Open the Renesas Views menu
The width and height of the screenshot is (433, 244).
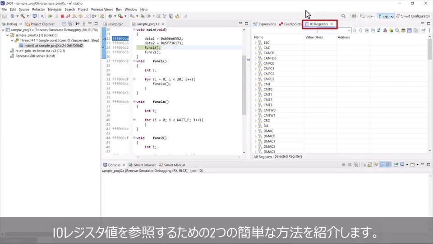102,9
